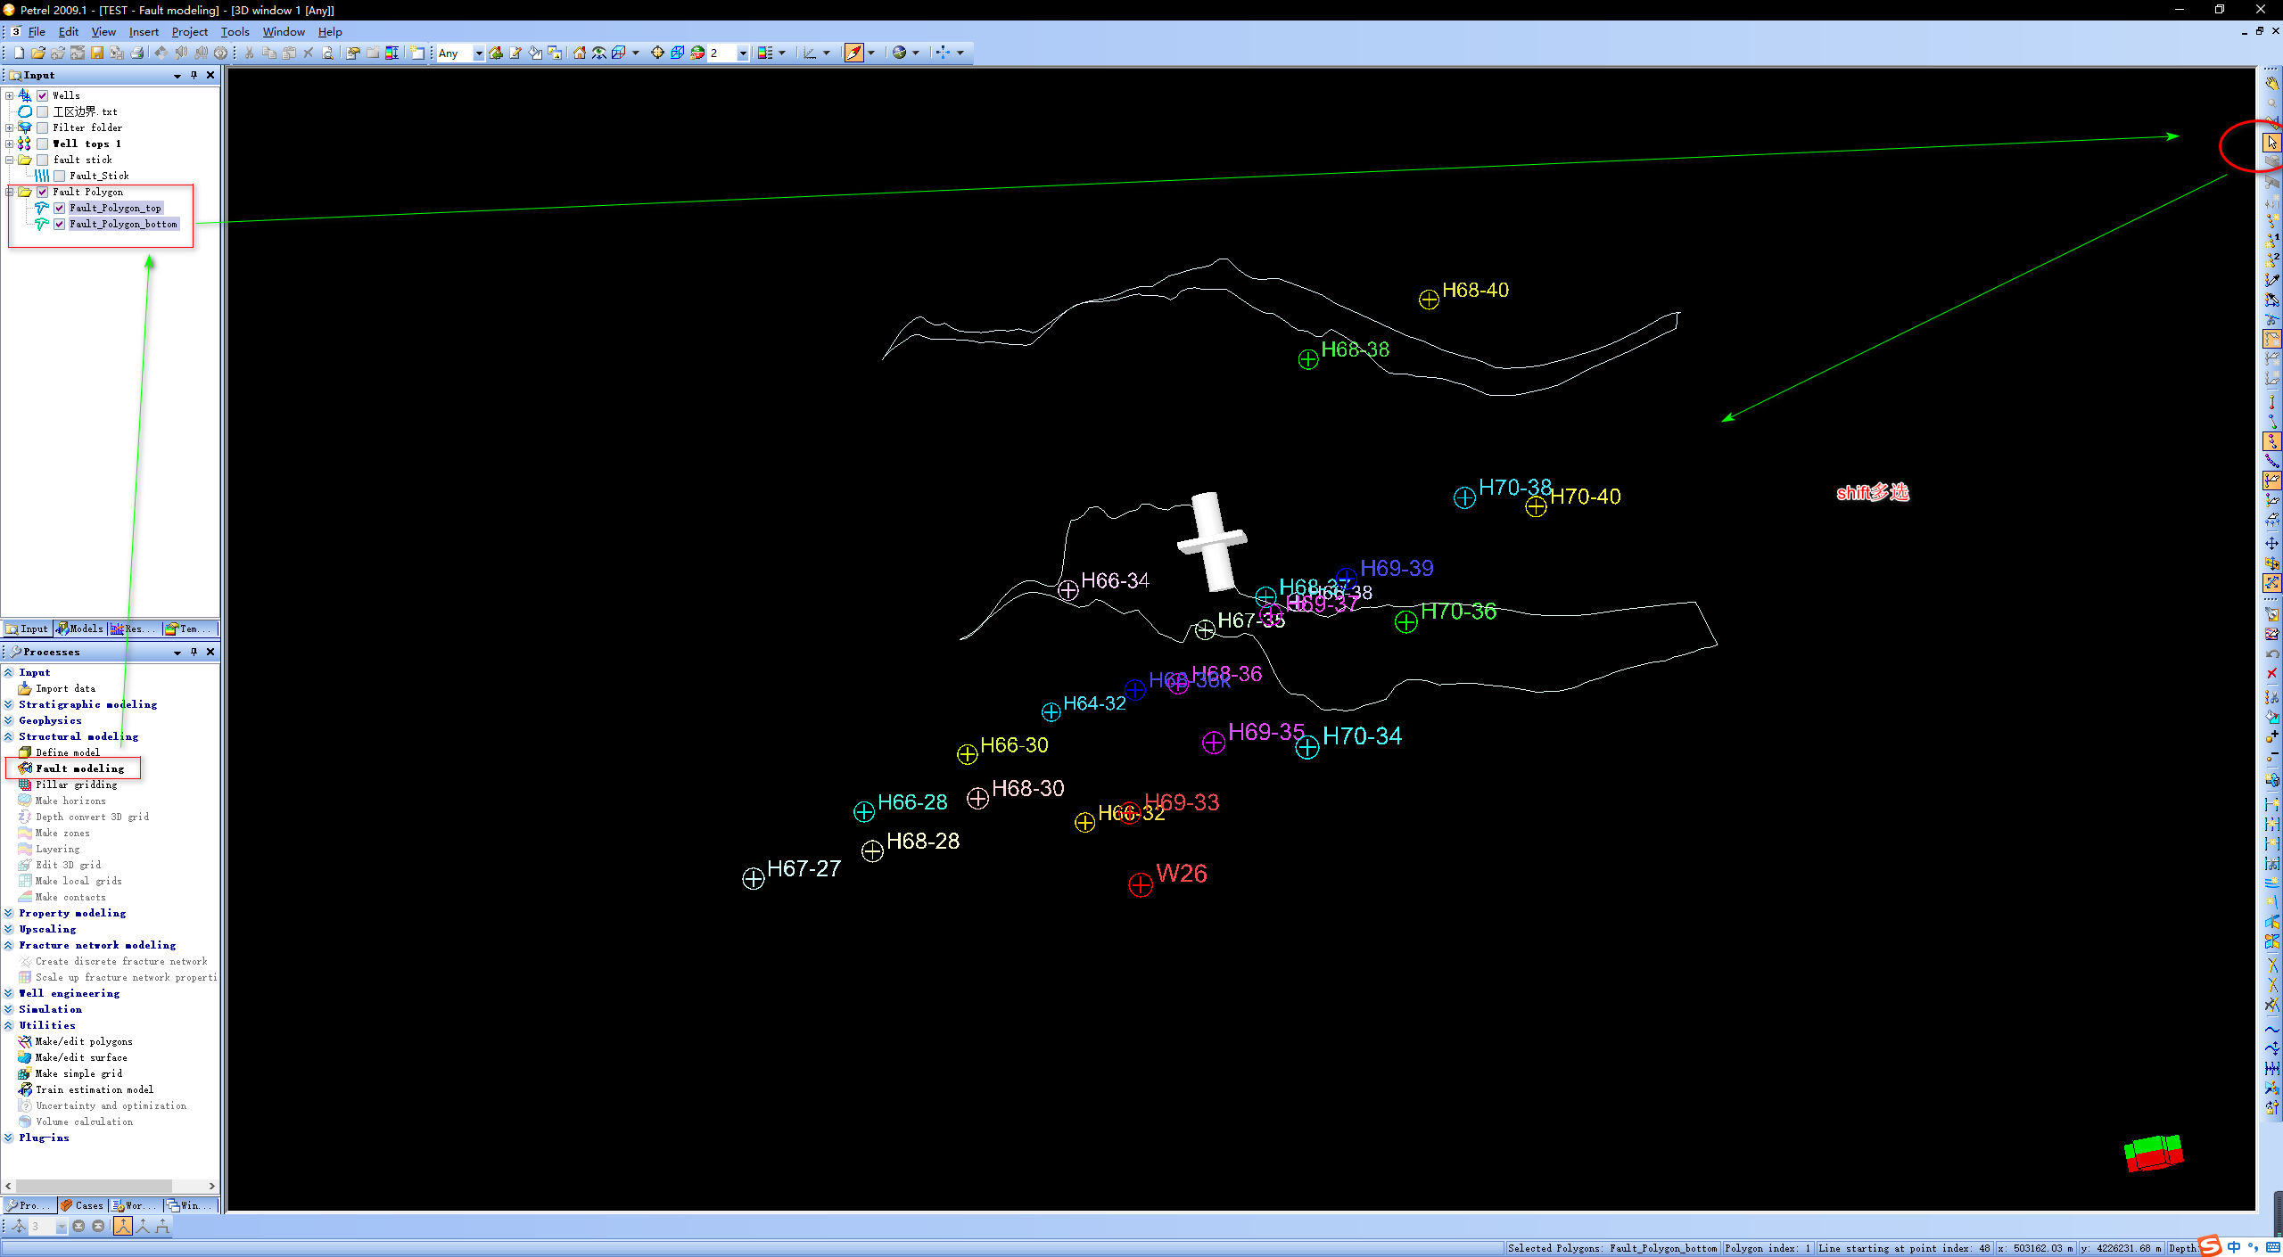The height and width of the screenshot is (1257, 2283).
Task: Click the target zoom icon
Action: (x=657, y=53)
